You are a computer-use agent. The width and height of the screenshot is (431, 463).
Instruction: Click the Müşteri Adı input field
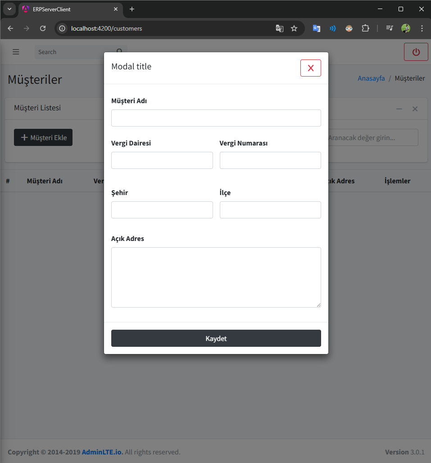pyautogui.click(x=216, y=118)
